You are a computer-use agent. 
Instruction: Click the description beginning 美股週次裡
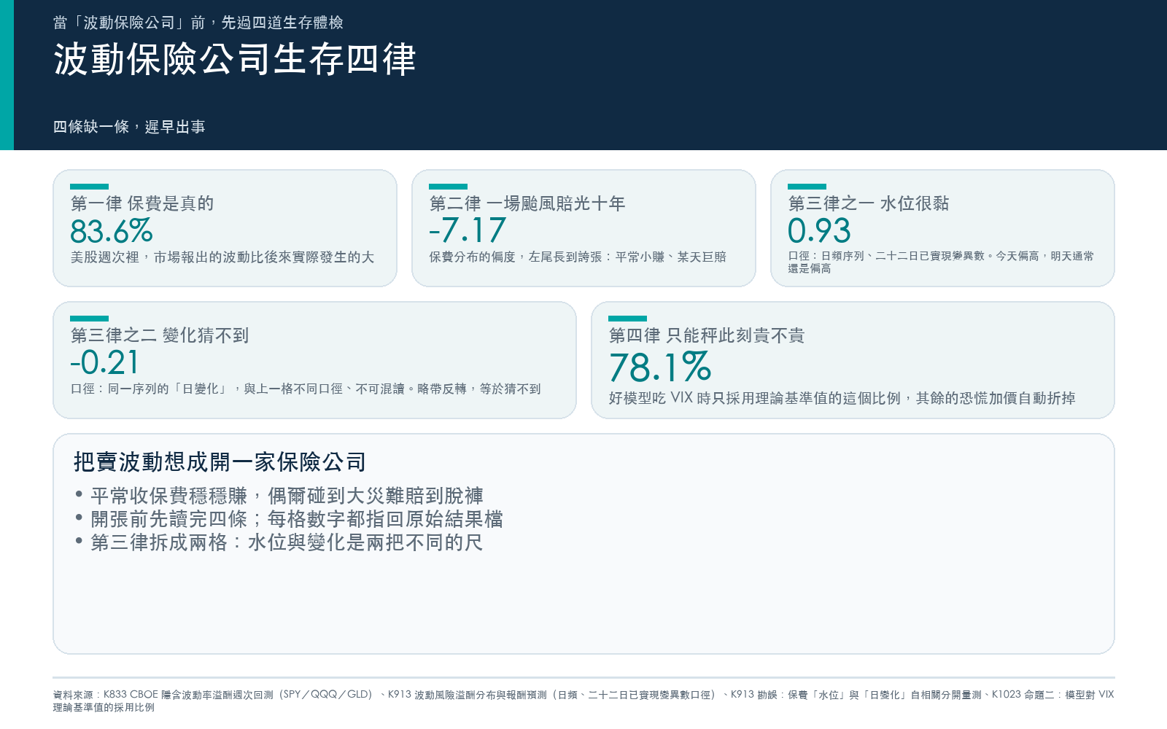222,257
